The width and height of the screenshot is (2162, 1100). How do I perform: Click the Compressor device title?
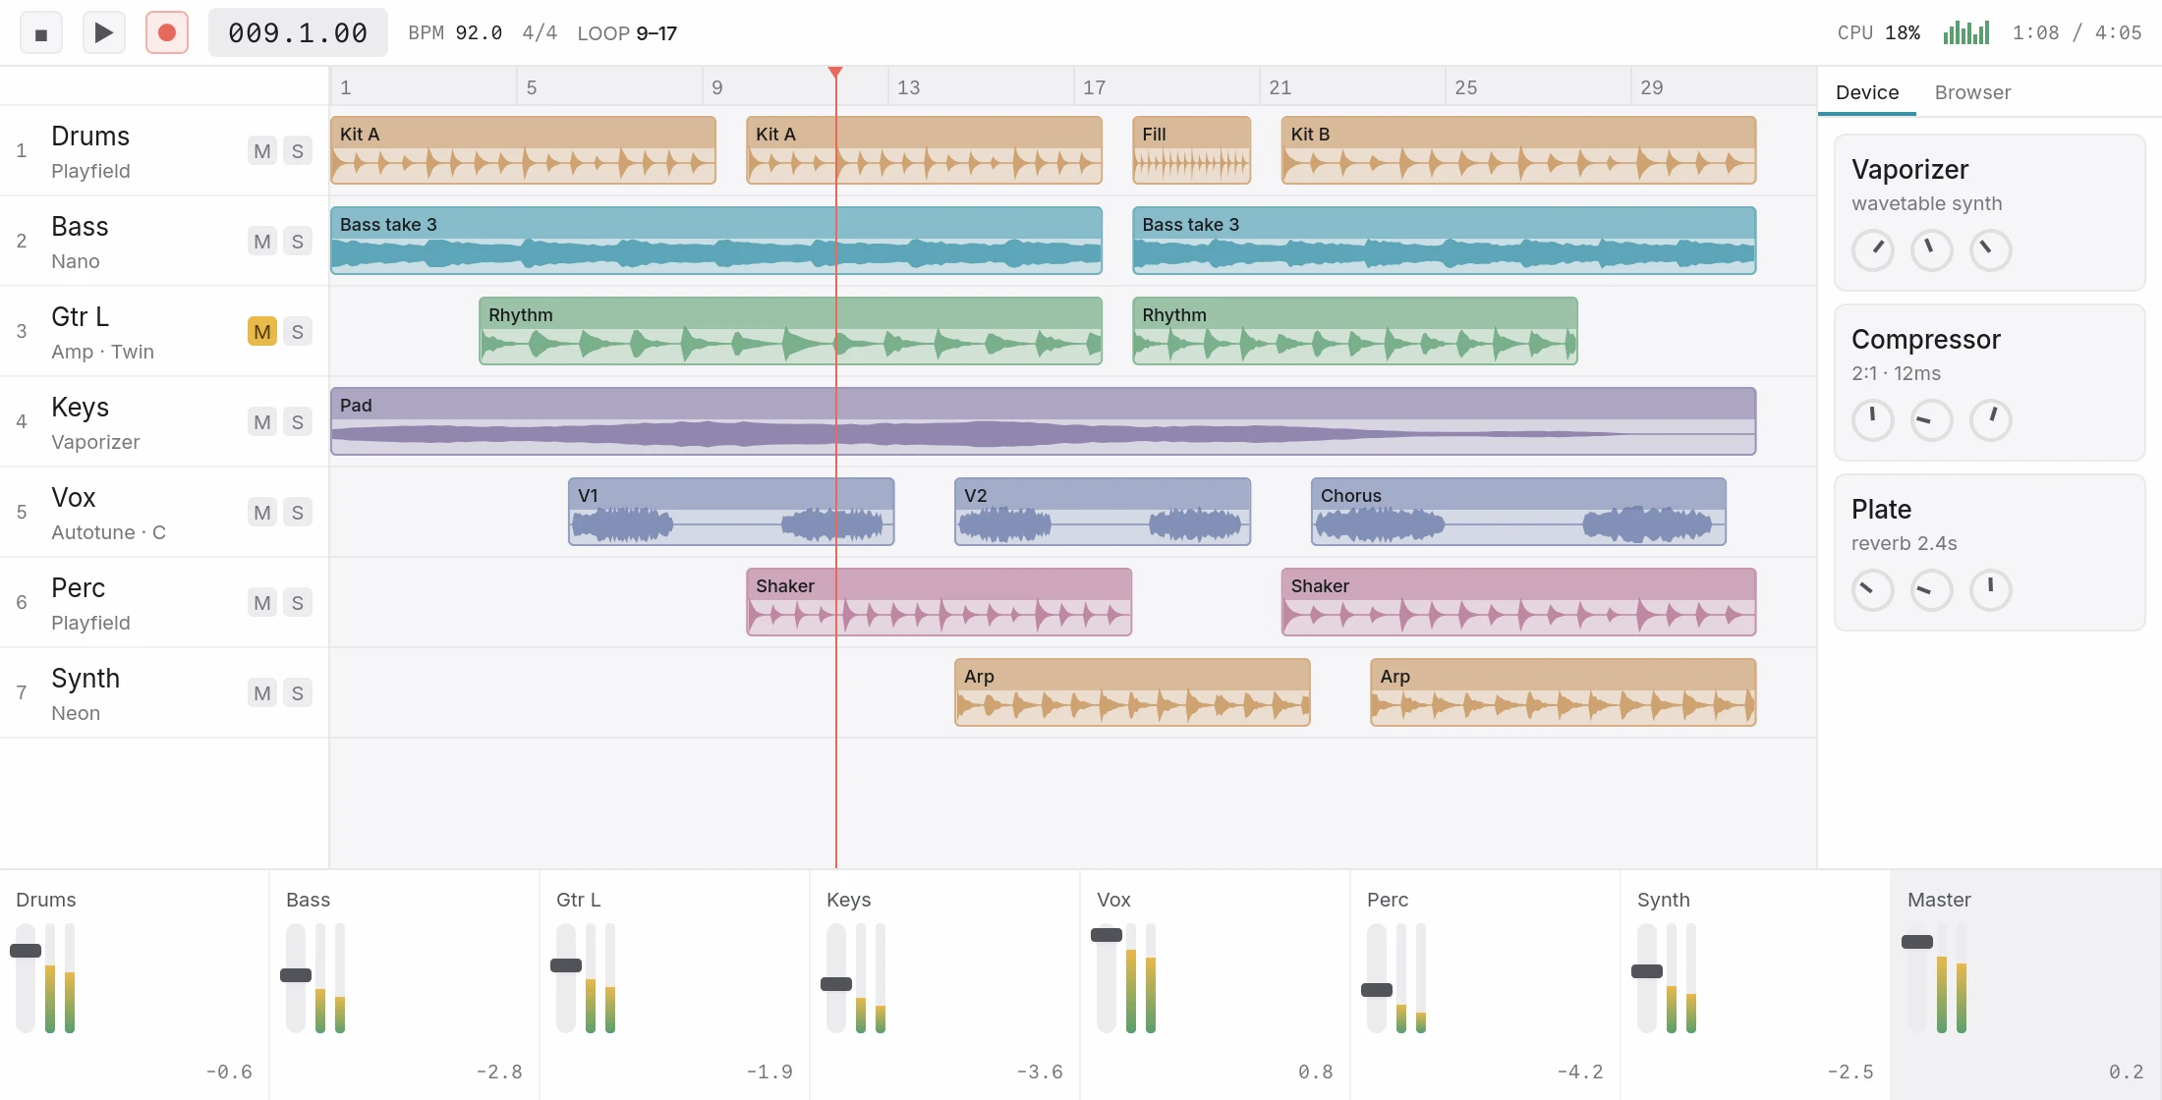[x=1926, y=340]
